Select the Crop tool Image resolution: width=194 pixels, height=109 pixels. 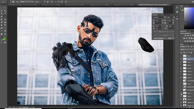click(x=2, y=14)
